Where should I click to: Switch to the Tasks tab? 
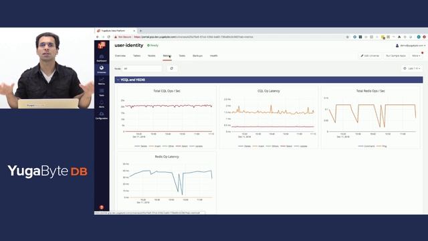click(182, 56)
